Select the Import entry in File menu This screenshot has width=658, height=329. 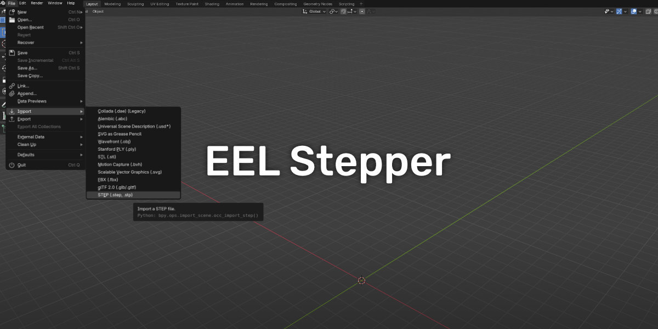pos(46,111)
